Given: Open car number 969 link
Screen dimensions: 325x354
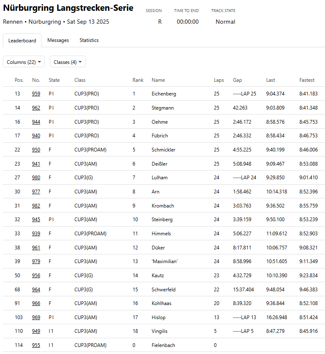Looking at the screenshot, I should tap(36, 317).
